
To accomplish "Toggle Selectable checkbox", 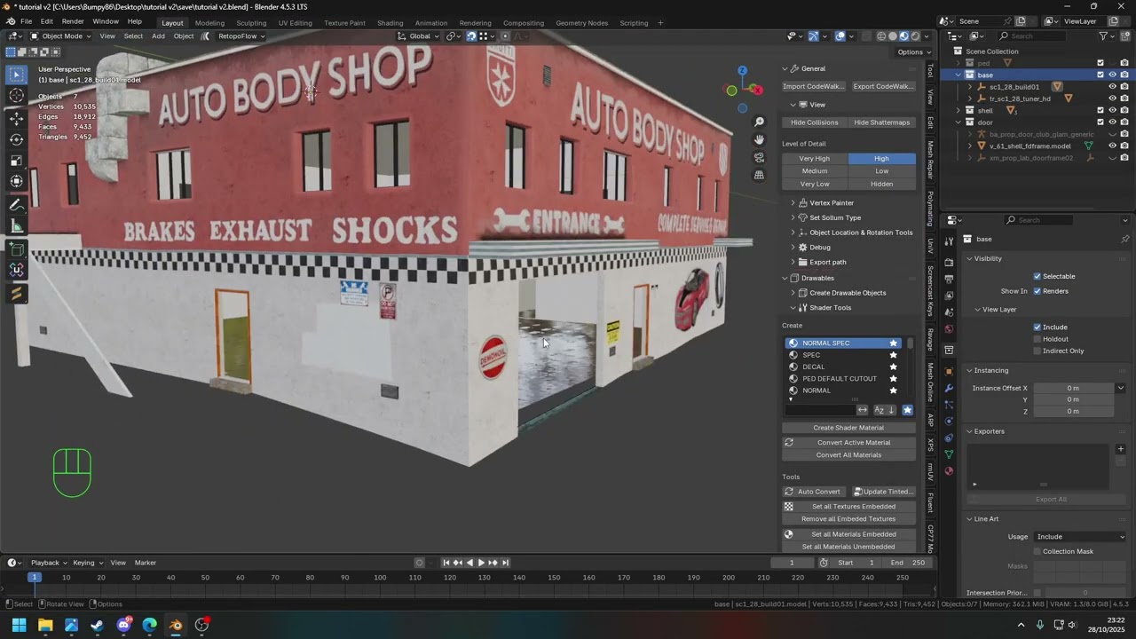I will [x=1037, y=276].
